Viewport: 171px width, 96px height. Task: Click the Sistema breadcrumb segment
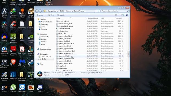(69, 11)
